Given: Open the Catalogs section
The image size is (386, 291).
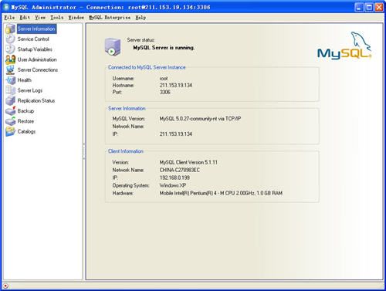Looking at the screenshot, I should pyautogui.click(x=26, y=131).
